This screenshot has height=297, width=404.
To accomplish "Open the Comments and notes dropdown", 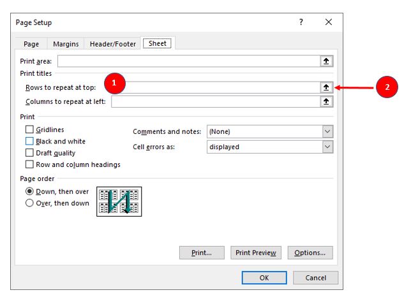I will 327,131.
